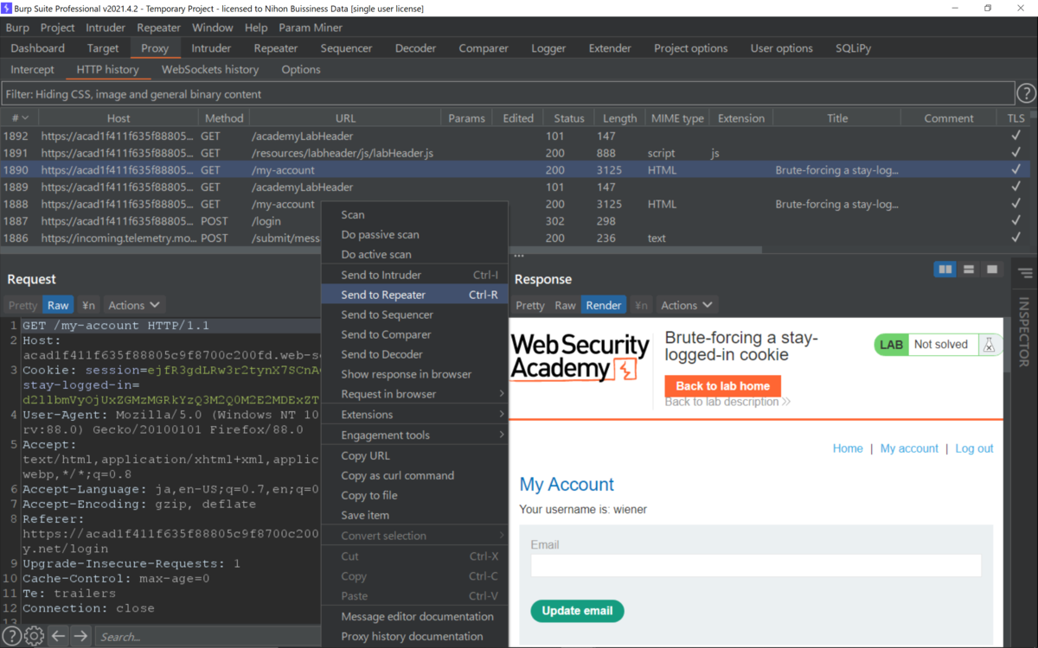The height and width of the screenshot is (648, 1038).
Task: Select Send to Intruder menu item
Action: 413,275
